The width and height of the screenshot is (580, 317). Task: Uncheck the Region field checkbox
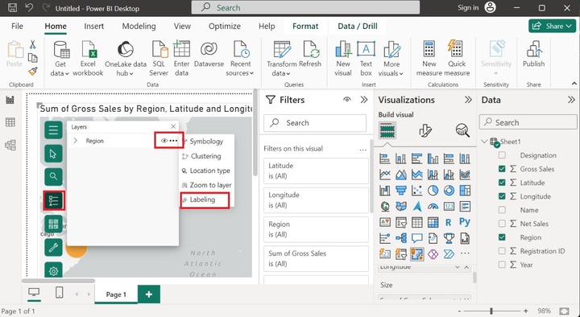pyautogui.click(x=502, y=237)
